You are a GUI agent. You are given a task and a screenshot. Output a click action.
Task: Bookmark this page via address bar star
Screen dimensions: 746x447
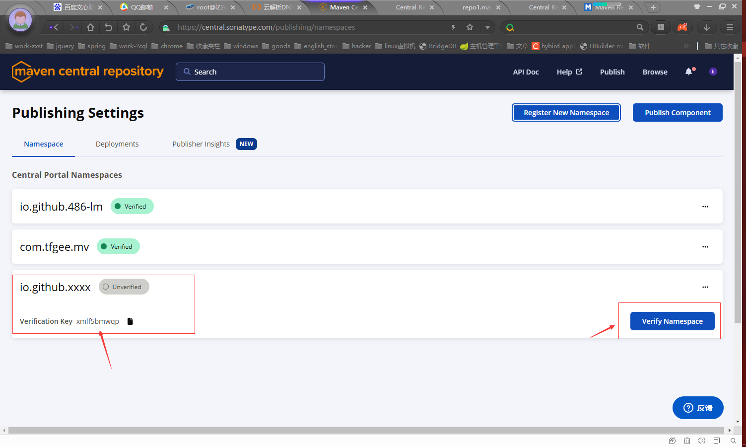(x=470, y=27)
